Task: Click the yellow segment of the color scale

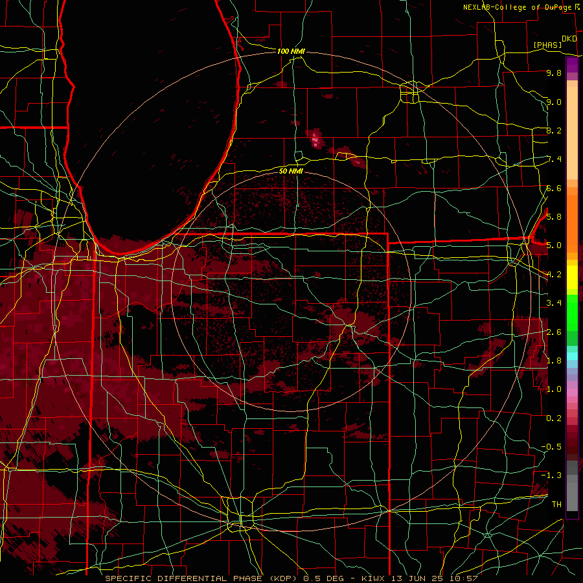Action: [572, 277]
